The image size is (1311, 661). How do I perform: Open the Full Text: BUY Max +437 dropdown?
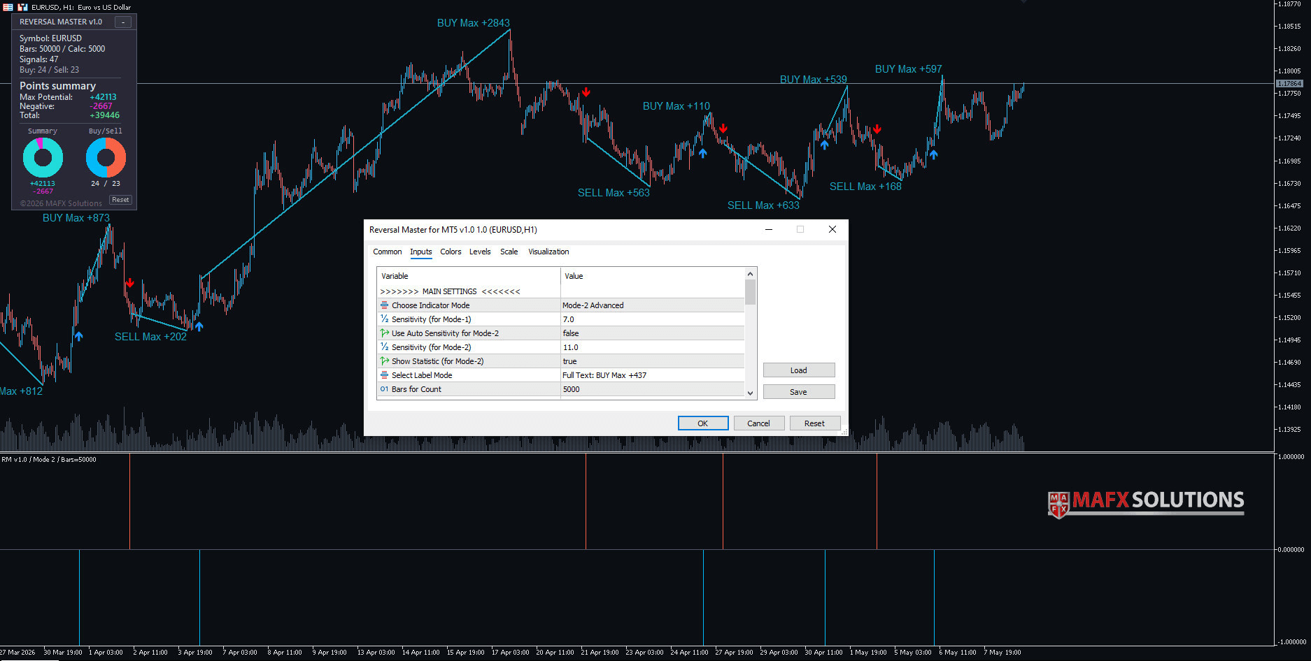click(x=652, y=375)
